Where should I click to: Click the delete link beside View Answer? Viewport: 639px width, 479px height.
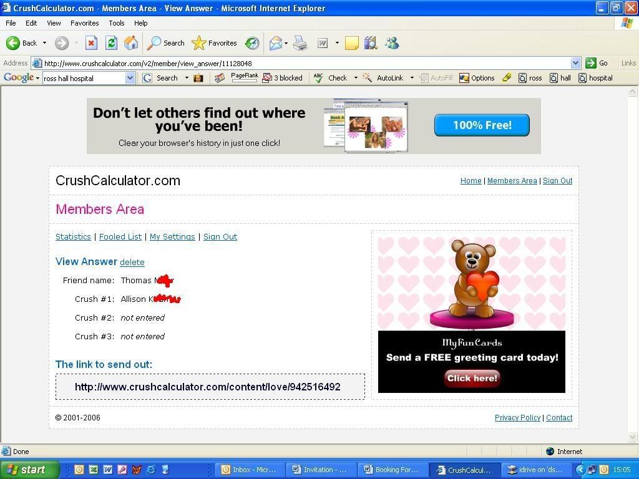click(132, 262)
